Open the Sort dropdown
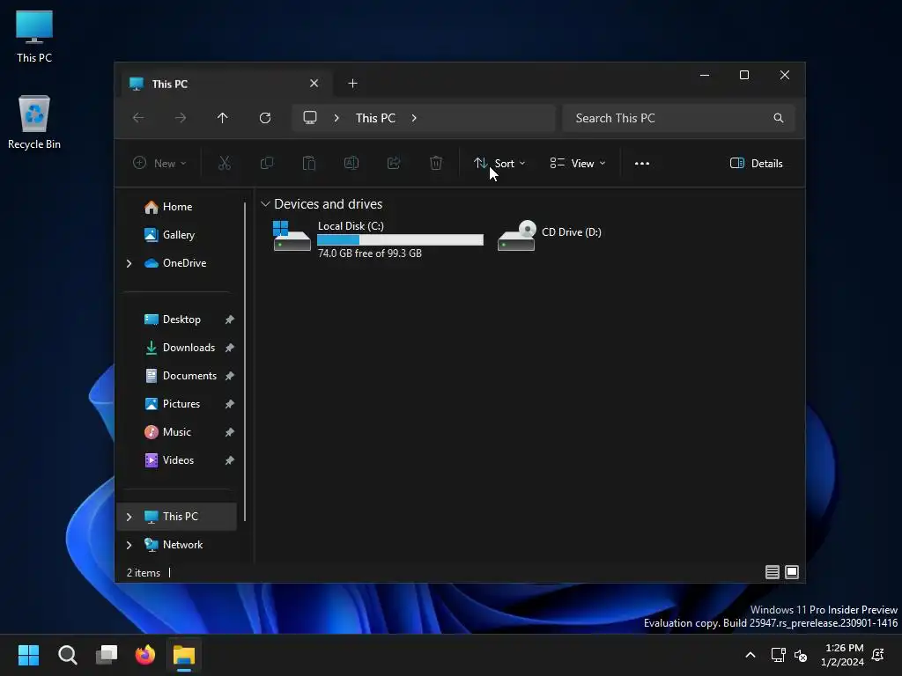This screenshot has height=676, width=902. [x=499, y=163]
